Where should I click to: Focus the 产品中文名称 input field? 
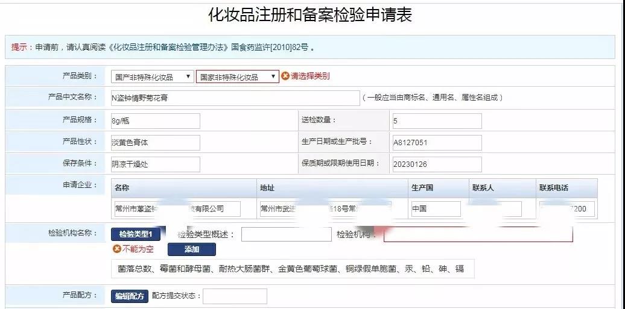(235, 98)
